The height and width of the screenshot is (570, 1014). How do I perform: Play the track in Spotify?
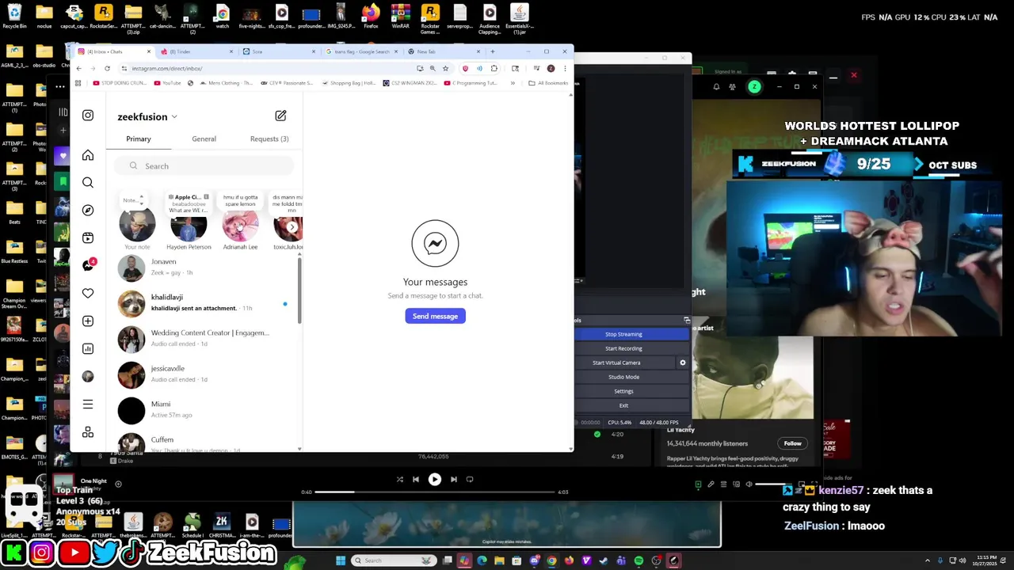(x=434, y=479)
